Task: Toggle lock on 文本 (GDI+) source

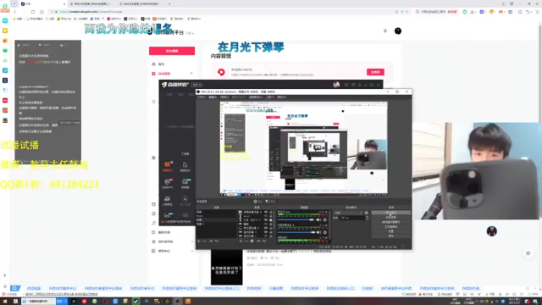Action: click(271, 220)
